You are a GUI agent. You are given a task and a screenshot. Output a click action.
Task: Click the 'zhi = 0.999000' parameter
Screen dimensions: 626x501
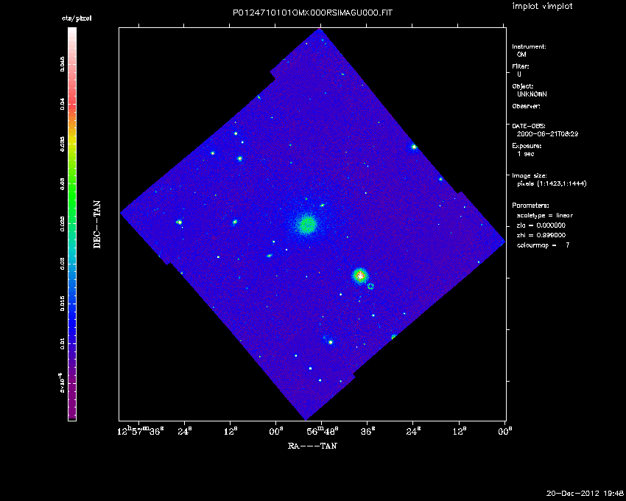[541, 235]
